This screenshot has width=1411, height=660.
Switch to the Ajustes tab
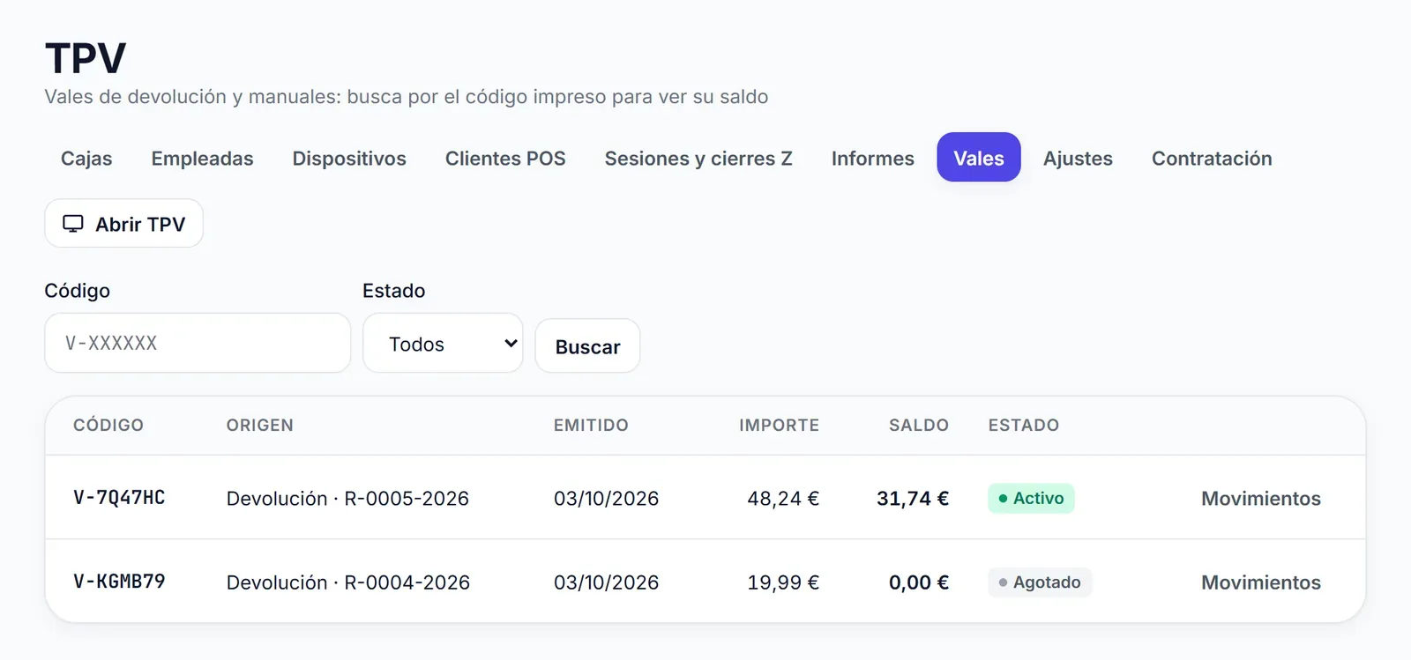tap(1078, 159)
